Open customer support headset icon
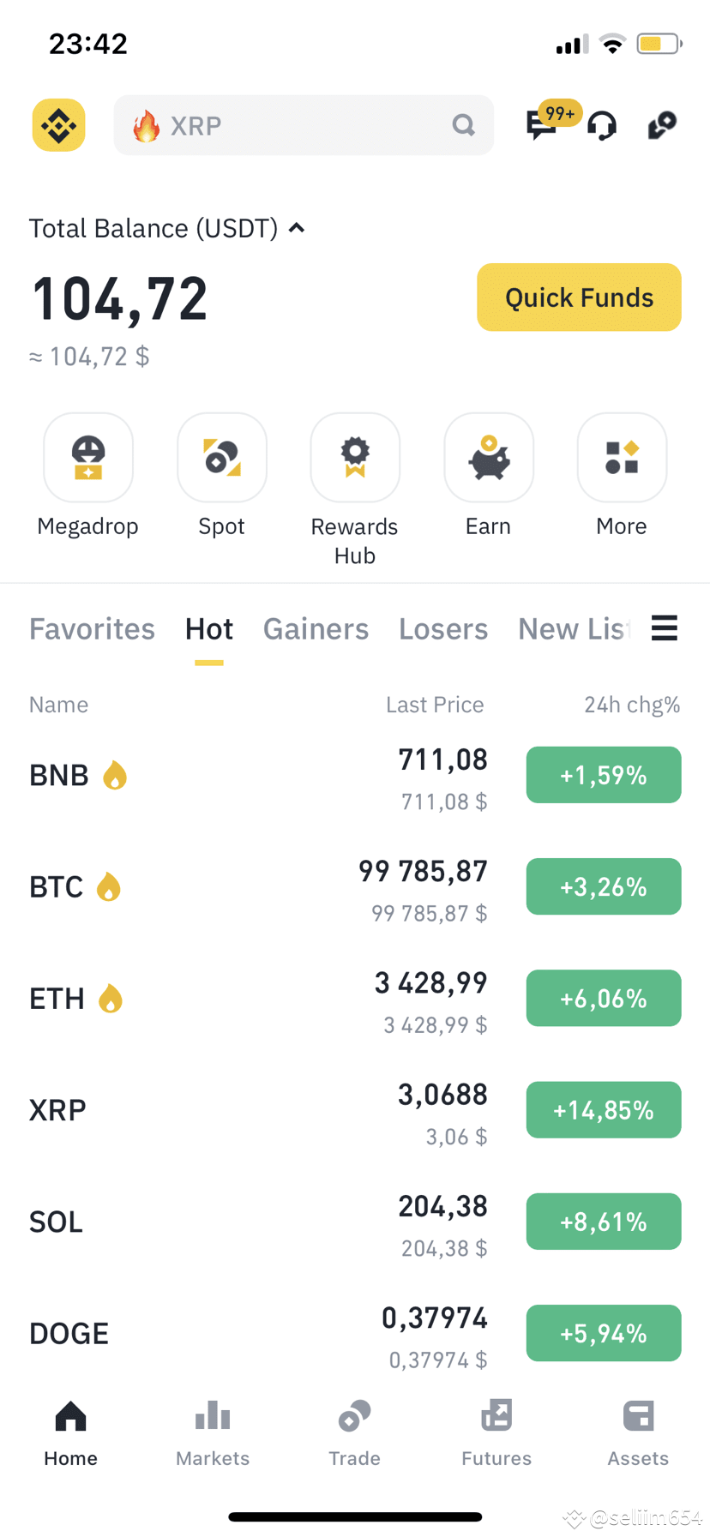Image resolution: width=710 pixels, height=1537 pixels. [602, 126]
